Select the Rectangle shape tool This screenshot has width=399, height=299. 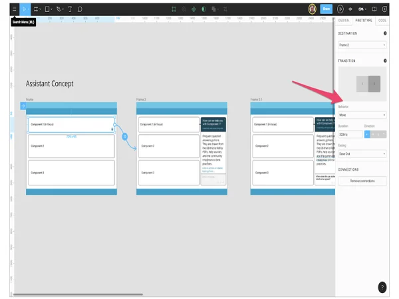coord(48,9)
